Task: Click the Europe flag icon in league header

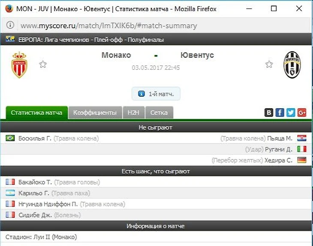Action: [10, 39]
